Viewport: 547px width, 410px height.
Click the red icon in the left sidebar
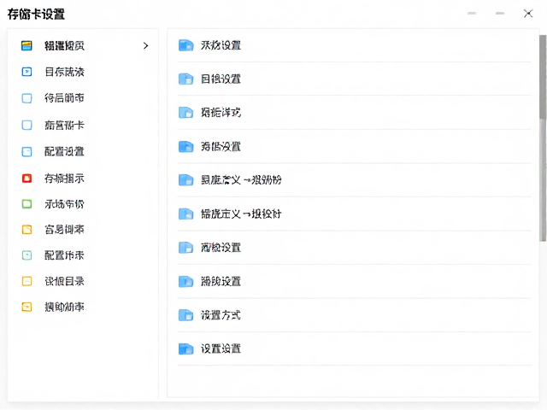click(x=26, y=179)
